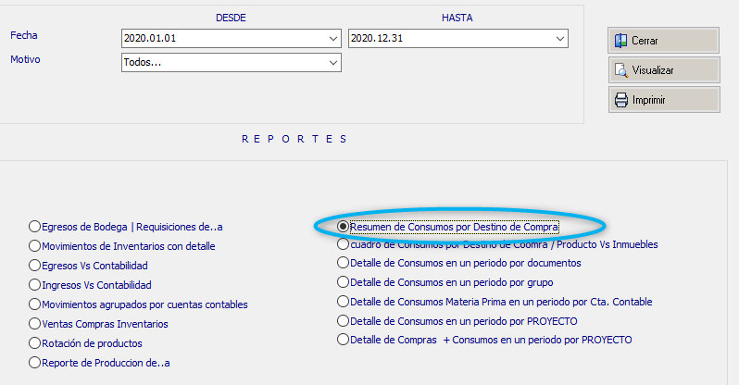Click the Visualizar magnifier document icon

pos(621,70)
